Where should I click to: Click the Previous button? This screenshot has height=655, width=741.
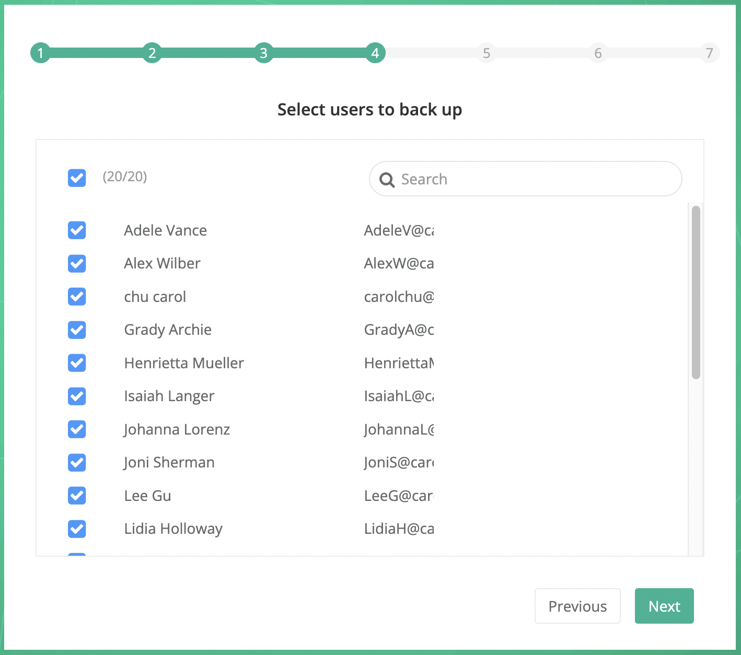[x=577, y=606]
